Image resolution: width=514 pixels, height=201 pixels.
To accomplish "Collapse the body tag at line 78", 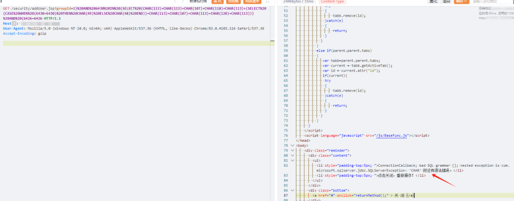I will (292, 145).
